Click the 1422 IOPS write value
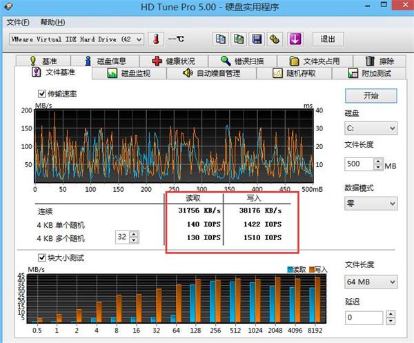Viewport: 414px width, 343px height. (x=262, y=224)
